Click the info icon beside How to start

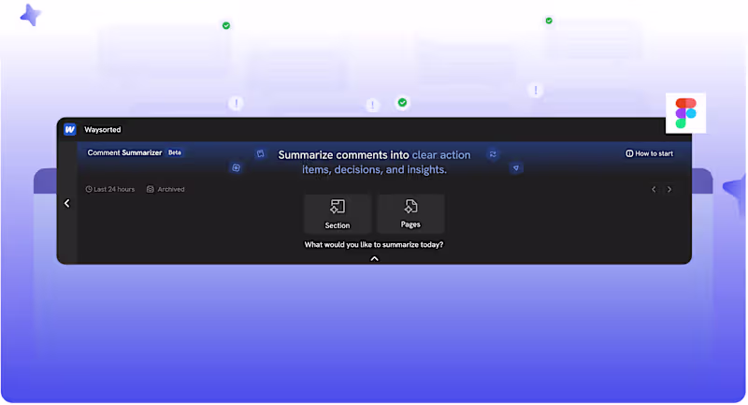[629, 153]
